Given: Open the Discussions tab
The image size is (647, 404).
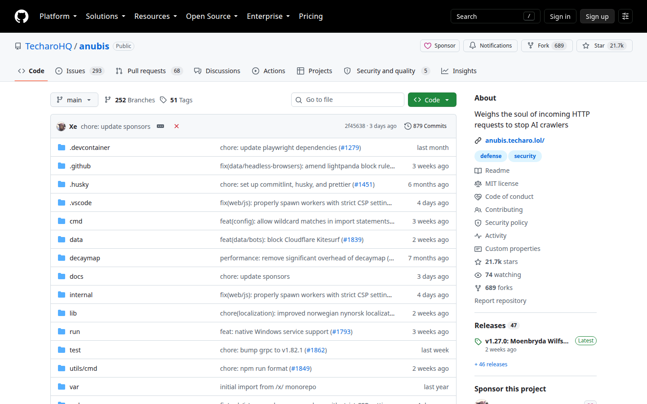Looking at the screenshot, I should (x=217, y=71).
